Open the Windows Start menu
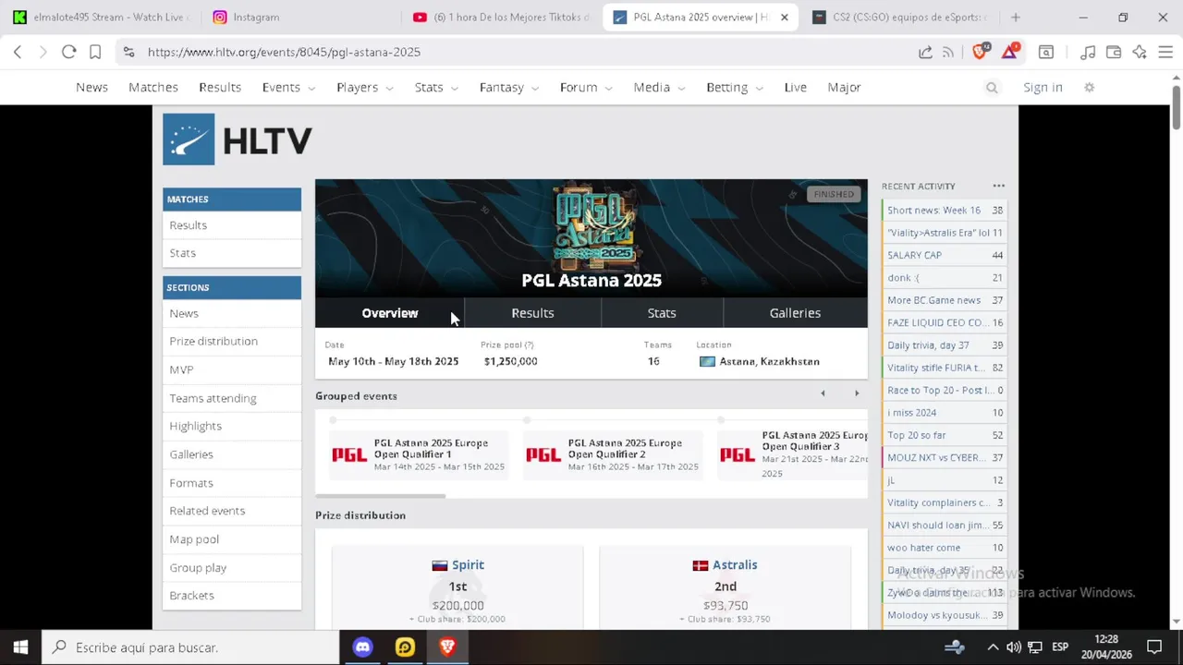Image resolution: width=1183 pixels, height=665 pixels. tap(20, 647)
